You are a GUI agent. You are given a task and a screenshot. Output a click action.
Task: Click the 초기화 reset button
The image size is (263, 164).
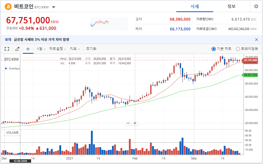coord(91,49)
